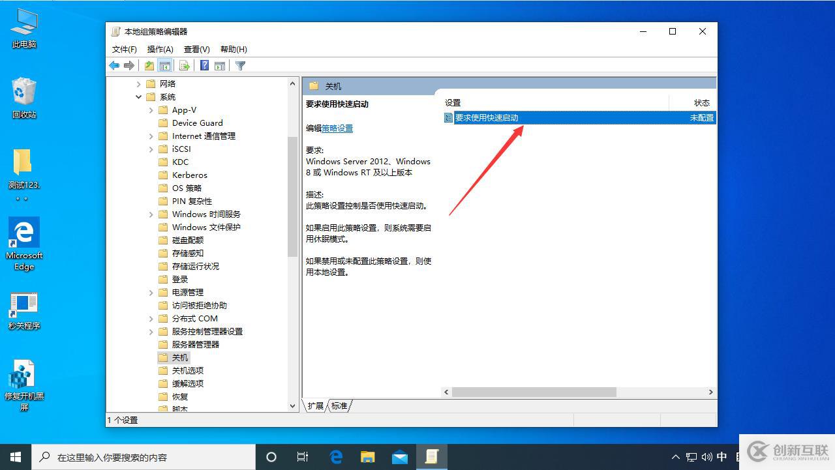Expand the 电源管理 tree node
Image resolution: width=835 pixels, height=470 pixels.
coord(151,293)
